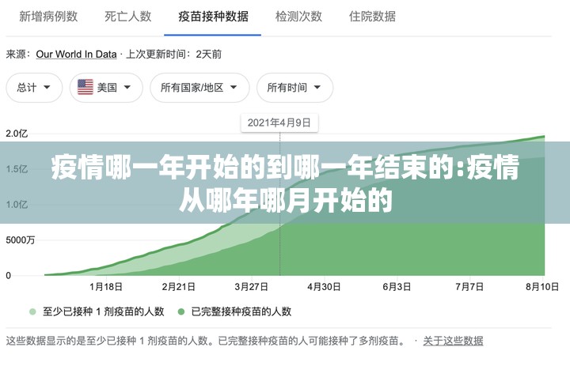The width and height of the screenshot is (570, 366).
Task: Select the 疫苗接种数据 tab
Action: pos(213,17)
